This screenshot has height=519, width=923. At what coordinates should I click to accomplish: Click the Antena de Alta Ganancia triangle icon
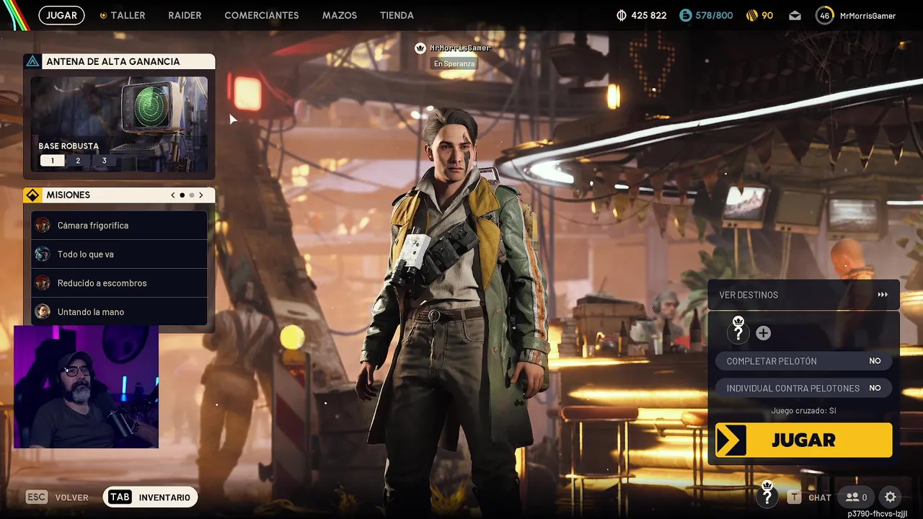click(x=32, y=61)
